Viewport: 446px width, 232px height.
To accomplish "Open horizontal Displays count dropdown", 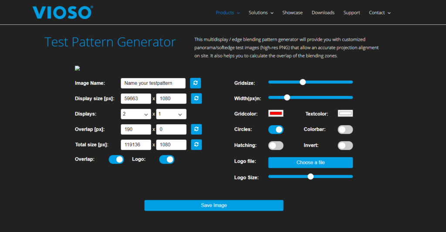I will [135, 114].
